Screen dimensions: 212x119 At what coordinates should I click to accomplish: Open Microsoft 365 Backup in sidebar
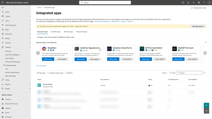click(13, 62)
